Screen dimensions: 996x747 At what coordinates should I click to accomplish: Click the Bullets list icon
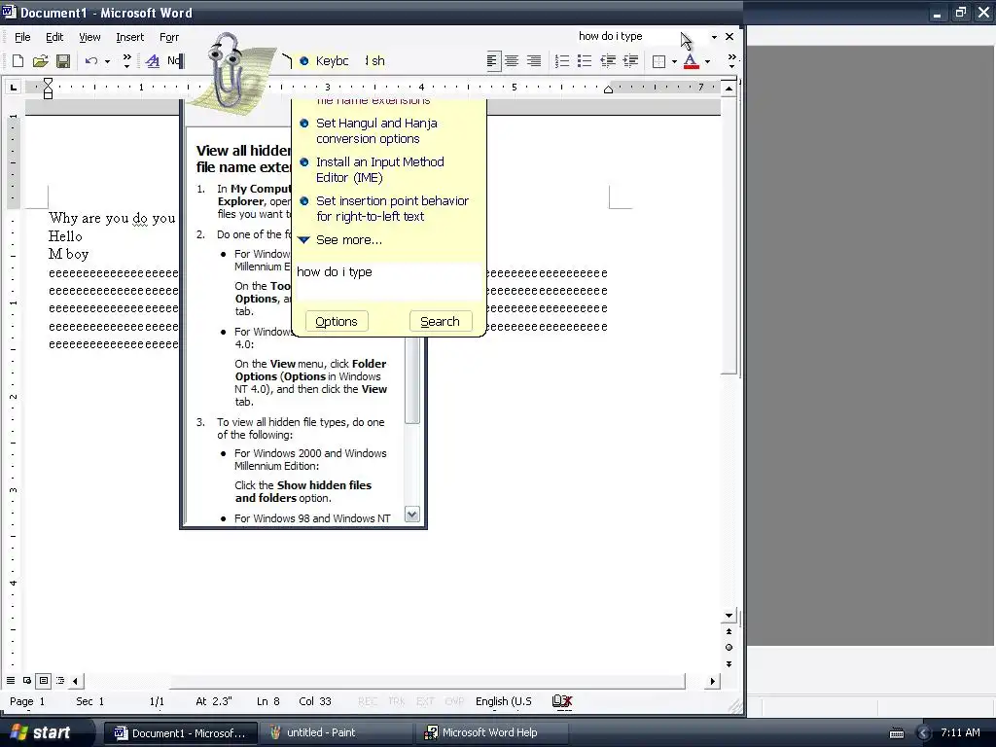585,61
